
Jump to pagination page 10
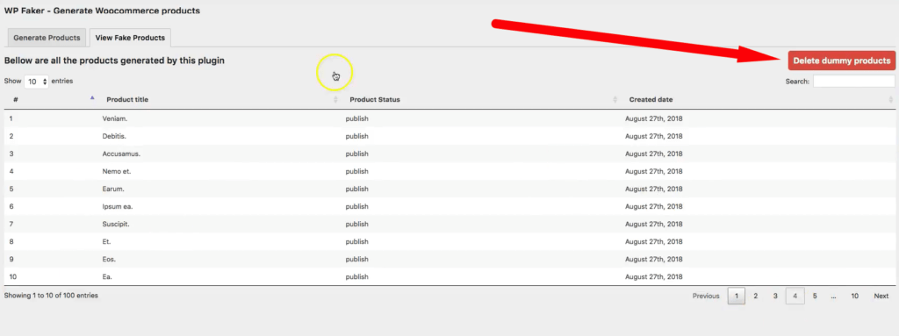coord(855,296)
